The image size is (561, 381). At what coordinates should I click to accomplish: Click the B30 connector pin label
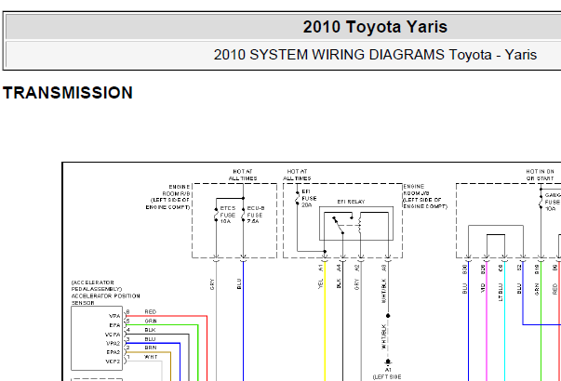click(x=465, y=269)
